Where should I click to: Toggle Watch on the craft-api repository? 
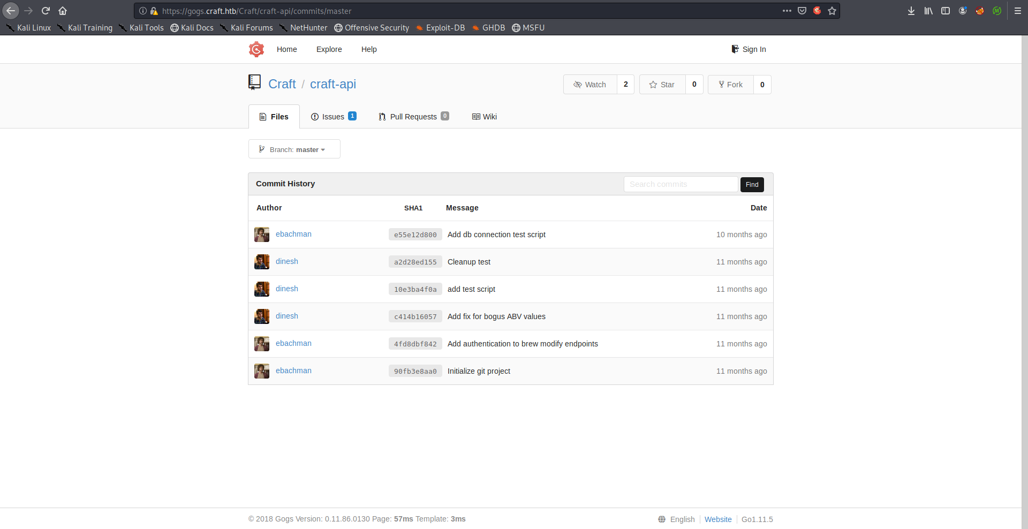(590, 85)
